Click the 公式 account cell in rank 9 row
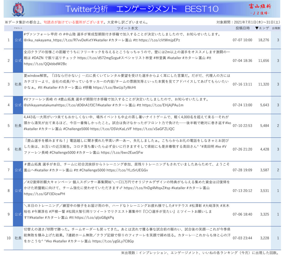Image resolution: width=284 pixels, height=256 pixels. [18, 214]
